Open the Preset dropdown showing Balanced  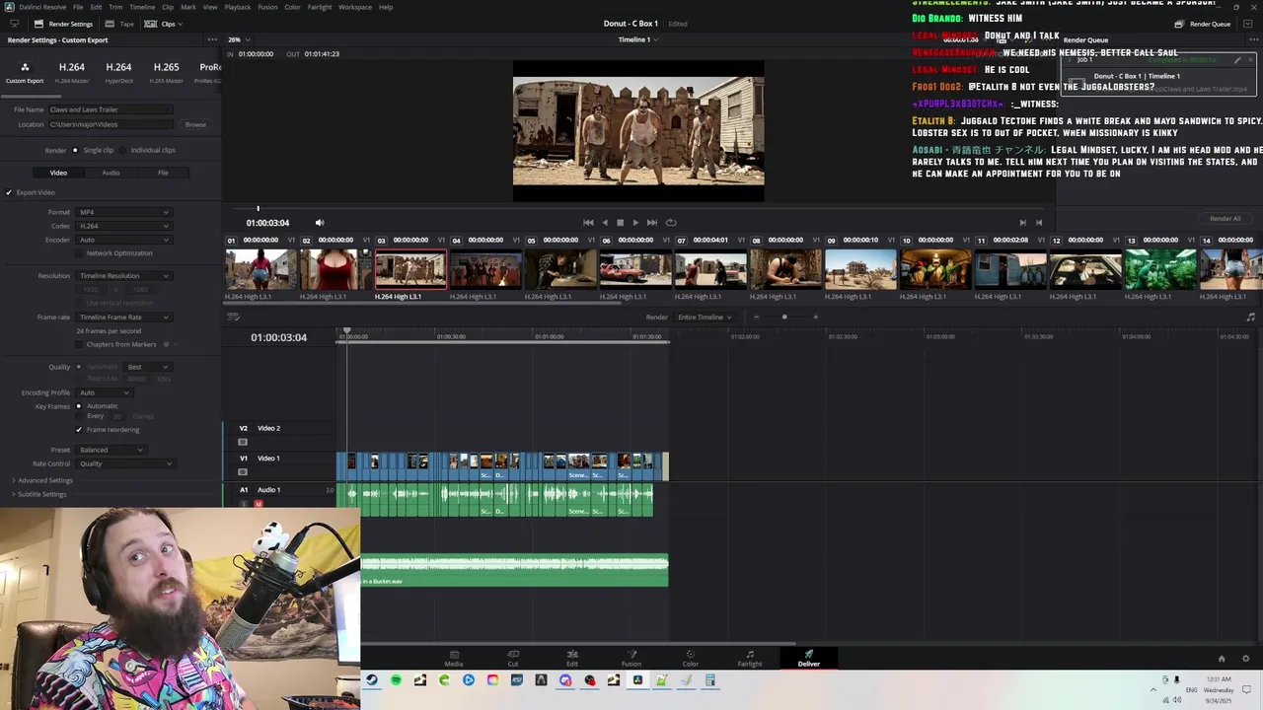point(111,450)
